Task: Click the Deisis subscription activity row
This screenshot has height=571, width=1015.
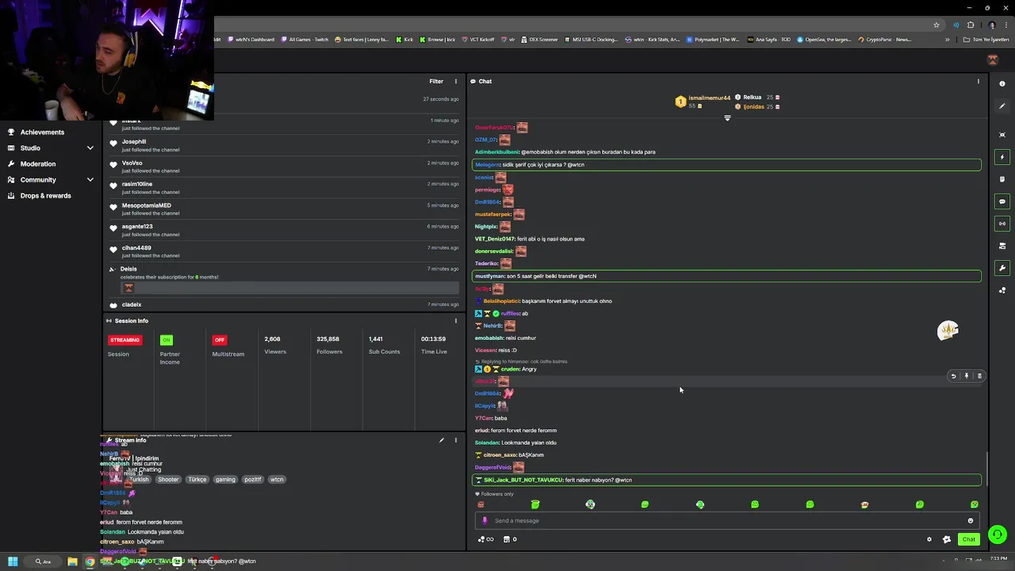Action: pyautogui.click(x=284, y=280)
